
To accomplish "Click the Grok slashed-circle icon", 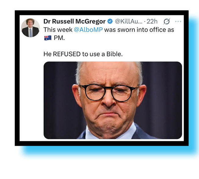I will 167,21.
